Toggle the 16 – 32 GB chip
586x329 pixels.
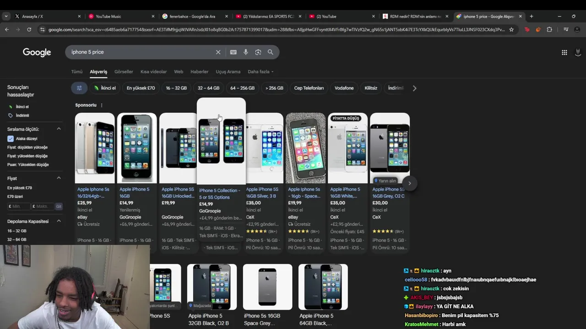coord(176,88)
